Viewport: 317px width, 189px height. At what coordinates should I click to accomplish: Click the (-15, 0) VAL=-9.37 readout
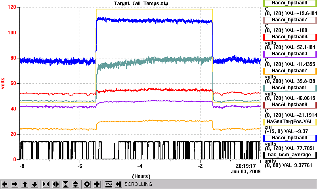coord(286,131)
